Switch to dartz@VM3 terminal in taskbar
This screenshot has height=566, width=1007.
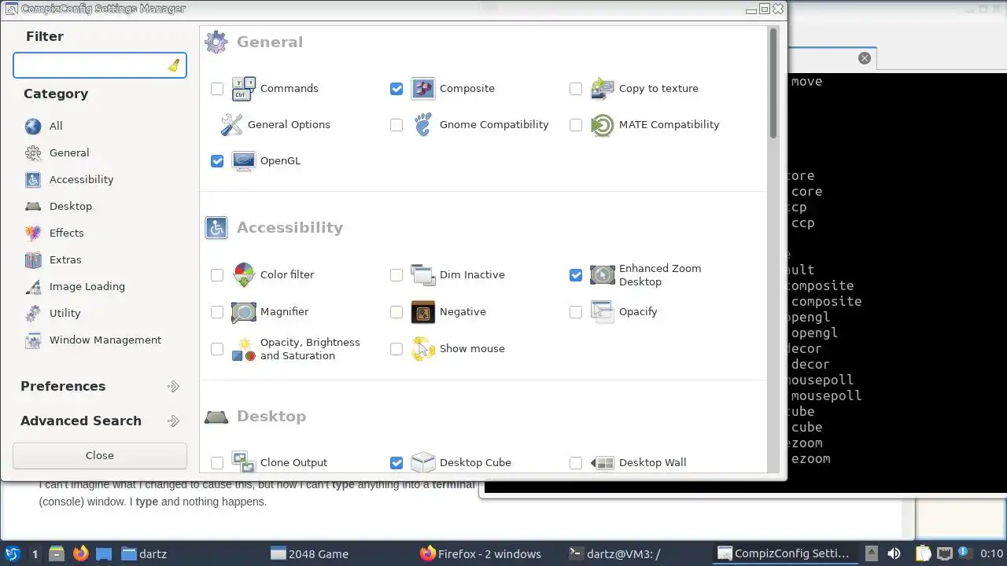614,553
